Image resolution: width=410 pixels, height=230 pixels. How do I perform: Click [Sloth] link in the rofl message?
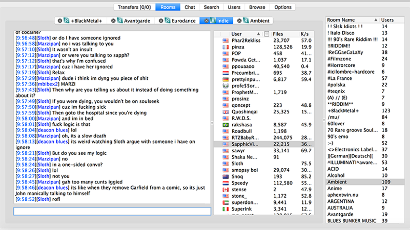pos(43,199)
